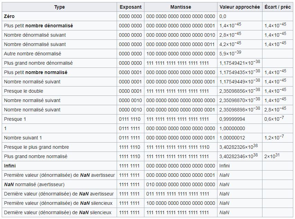Select the "Nombre suivant 1" cell
This screenshot has height=219, width=295.
point(23,138)
